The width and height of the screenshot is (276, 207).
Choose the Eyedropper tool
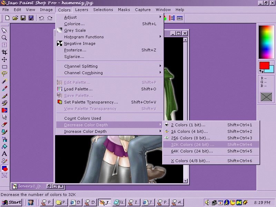click(4, 88)
